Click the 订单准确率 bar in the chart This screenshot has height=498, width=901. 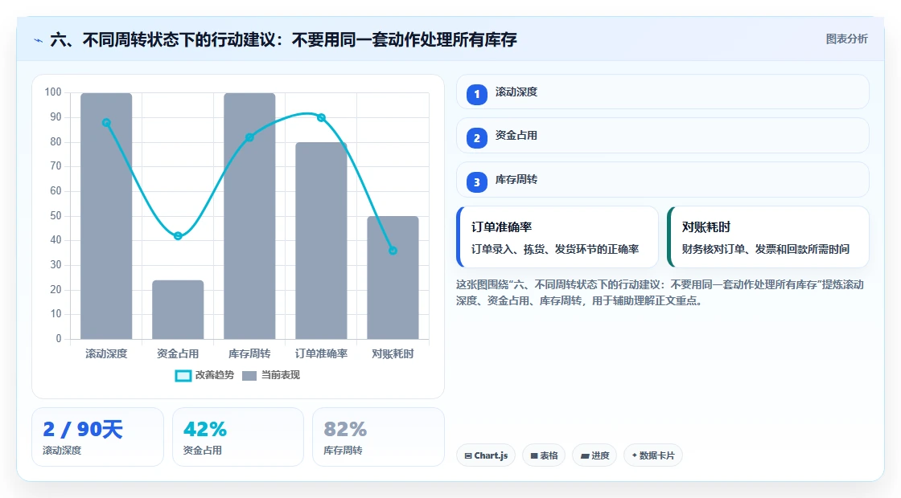(x=321, y=240)
